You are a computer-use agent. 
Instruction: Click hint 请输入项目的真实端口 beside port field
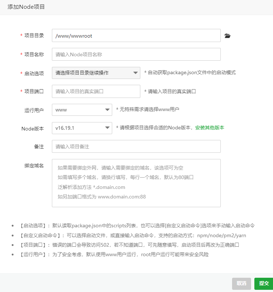click(170, 91)
